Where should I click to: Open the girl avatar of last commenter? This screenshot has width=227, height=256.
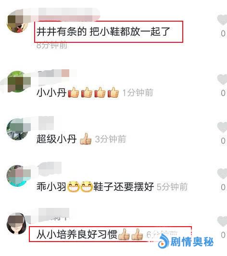pos(17,223)
